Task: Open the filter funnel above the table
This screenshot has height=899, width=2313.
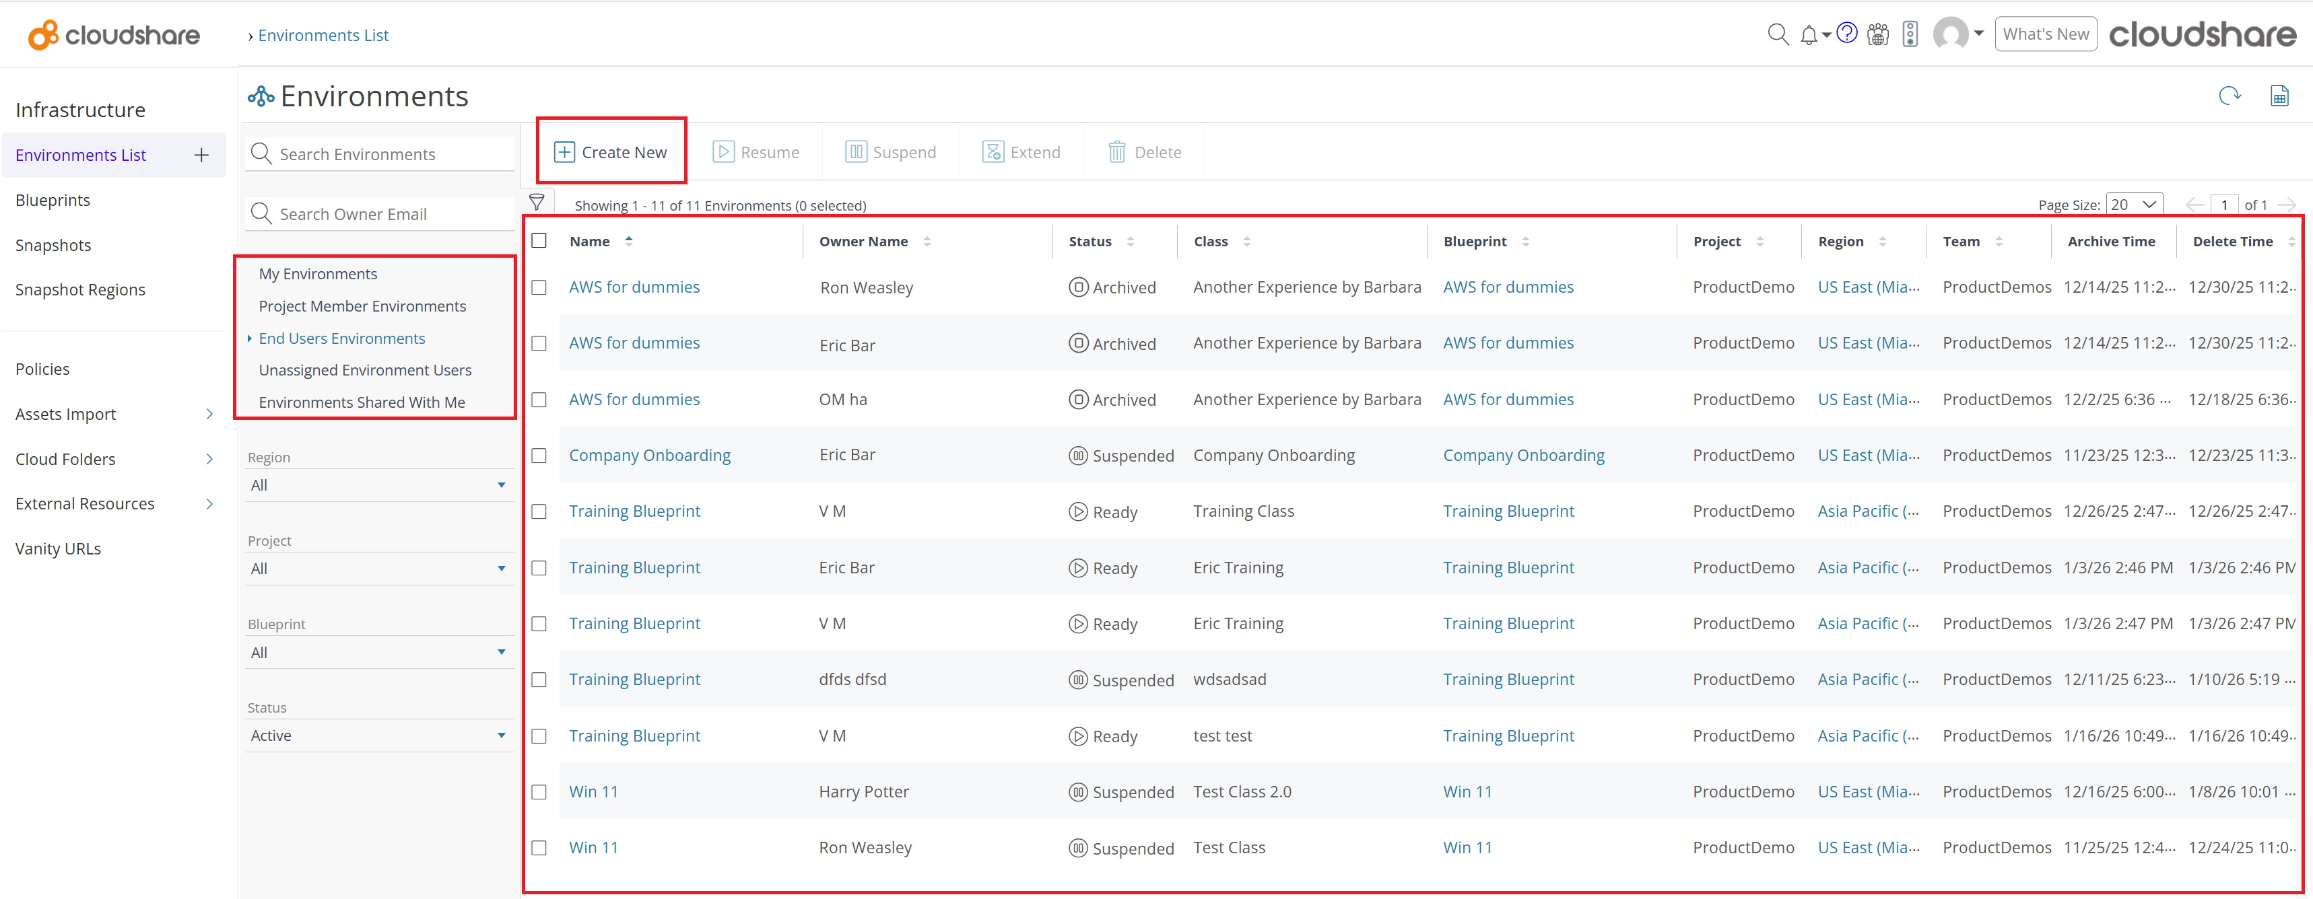Action: click(537, 201)
